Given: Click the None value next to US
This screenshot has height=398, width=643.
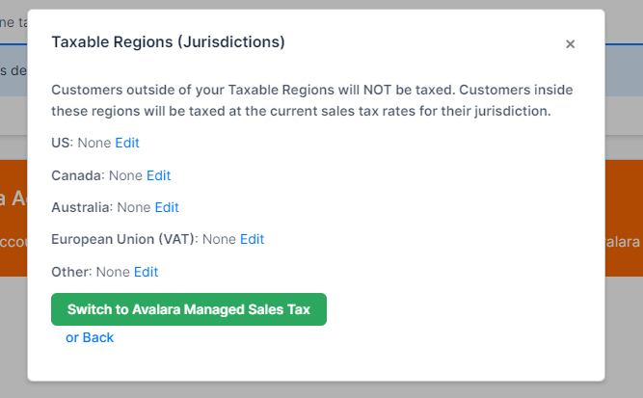Looking at the screenshot, I should point(94,143).
